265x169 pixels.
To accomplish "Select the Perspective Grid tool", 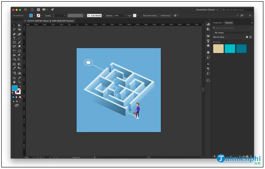I will click(x=19, y=59).
